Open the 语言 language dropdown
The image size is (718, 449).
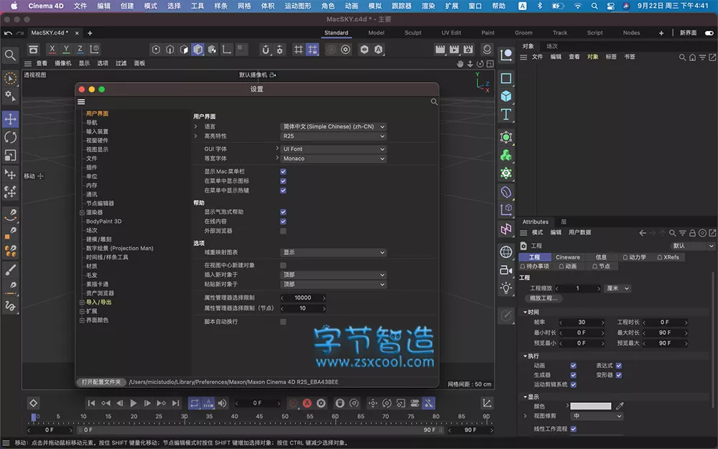333,126
